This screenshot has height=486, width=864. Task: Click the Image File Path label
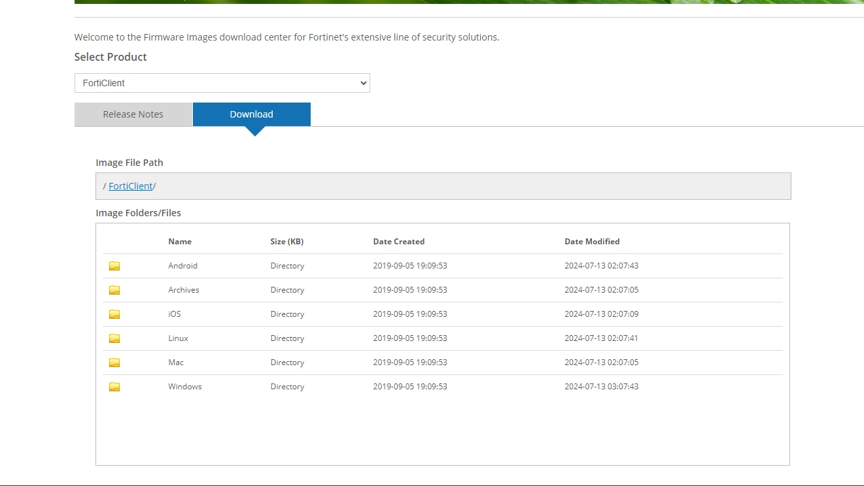pos(130,163)
